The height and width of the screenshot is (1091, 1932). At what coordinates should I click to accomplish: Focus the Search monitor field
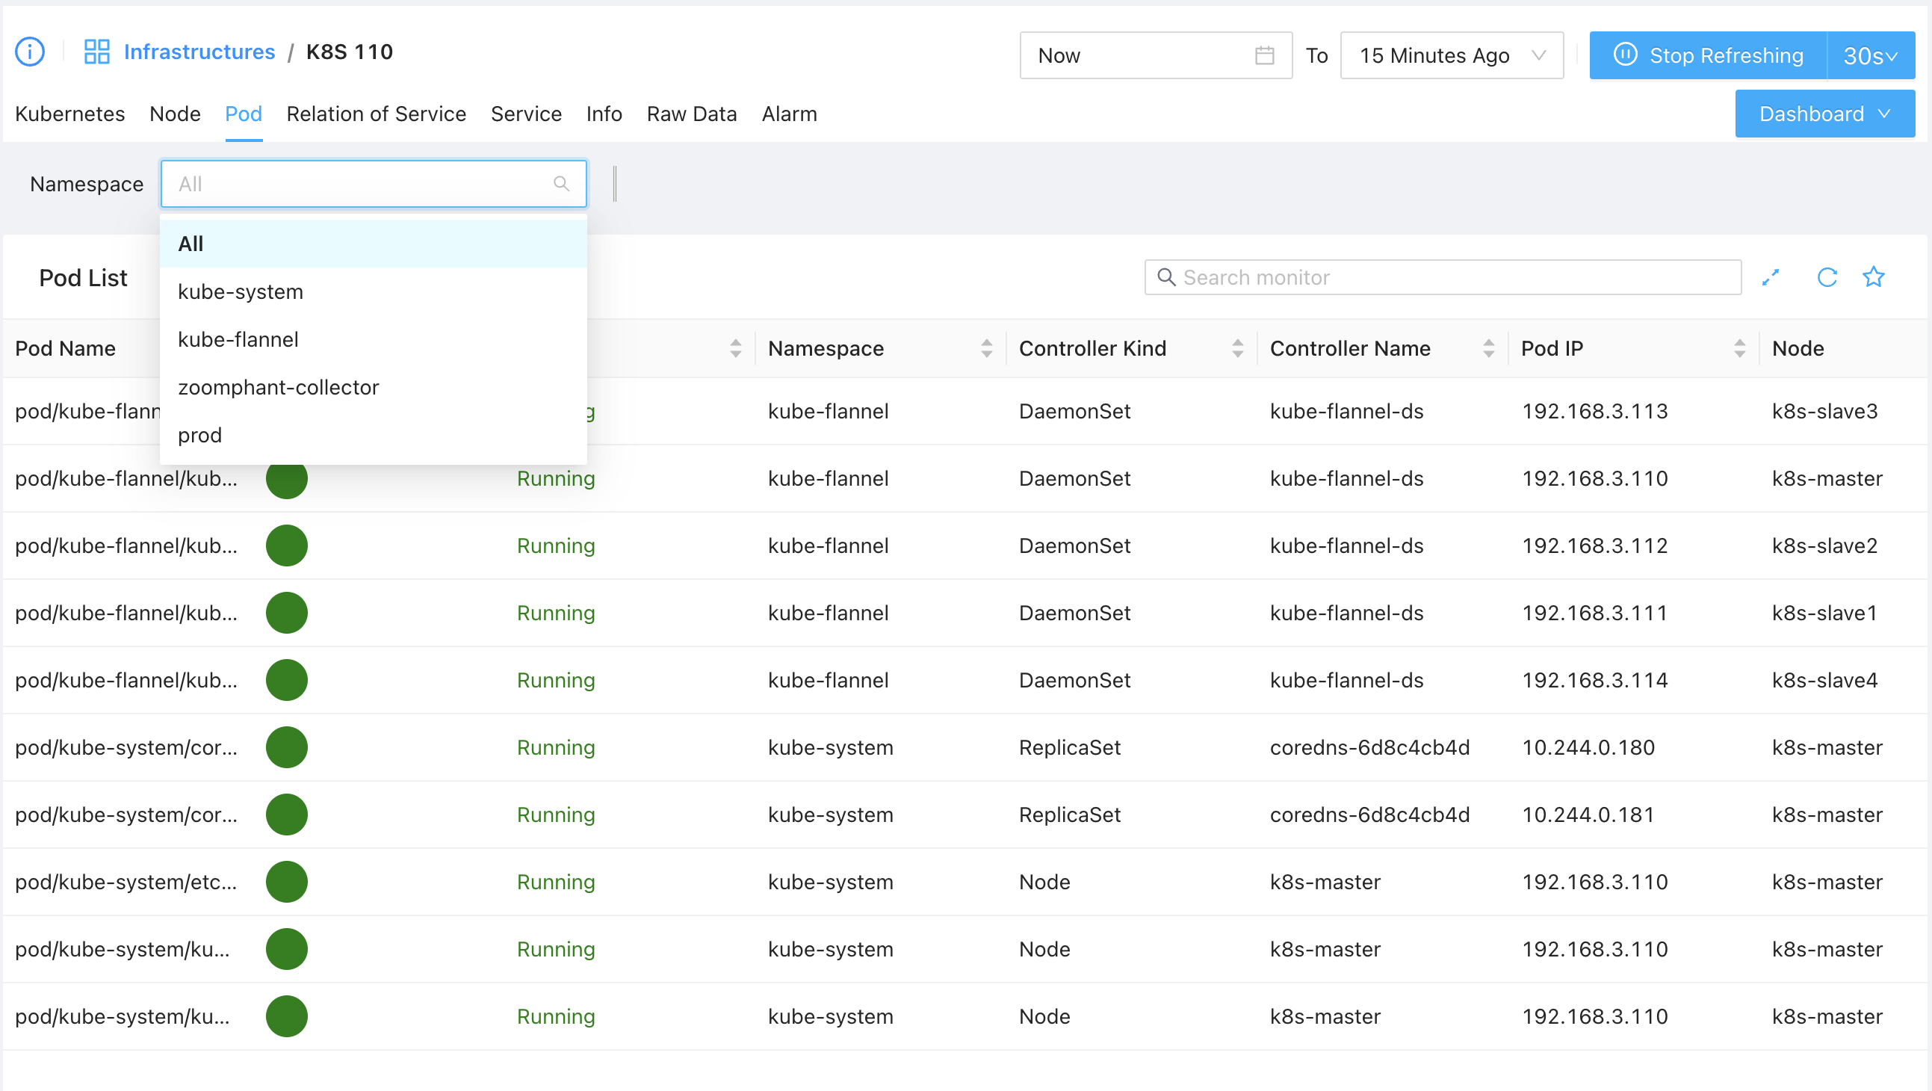[x=1442, y=278]
